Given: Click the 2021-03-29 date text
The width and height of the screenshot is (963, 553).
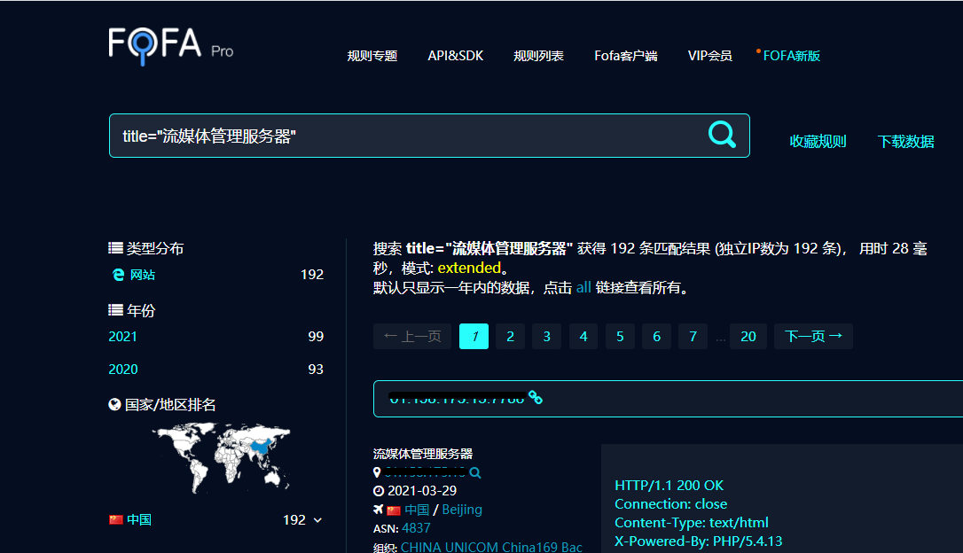Looking at the screenshot, I should (422, 491).
